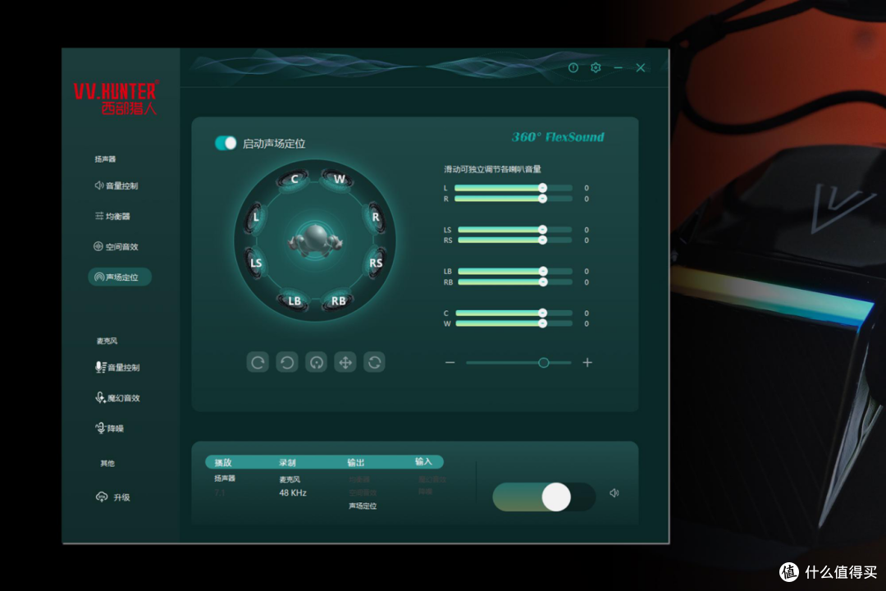Screen dimensions: 886x591
Task: Click the slider track between minus and plus
Action: [x=518, y=363]
